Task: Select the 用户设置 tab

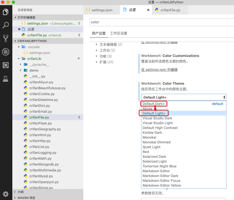Action: click(99, 33)
